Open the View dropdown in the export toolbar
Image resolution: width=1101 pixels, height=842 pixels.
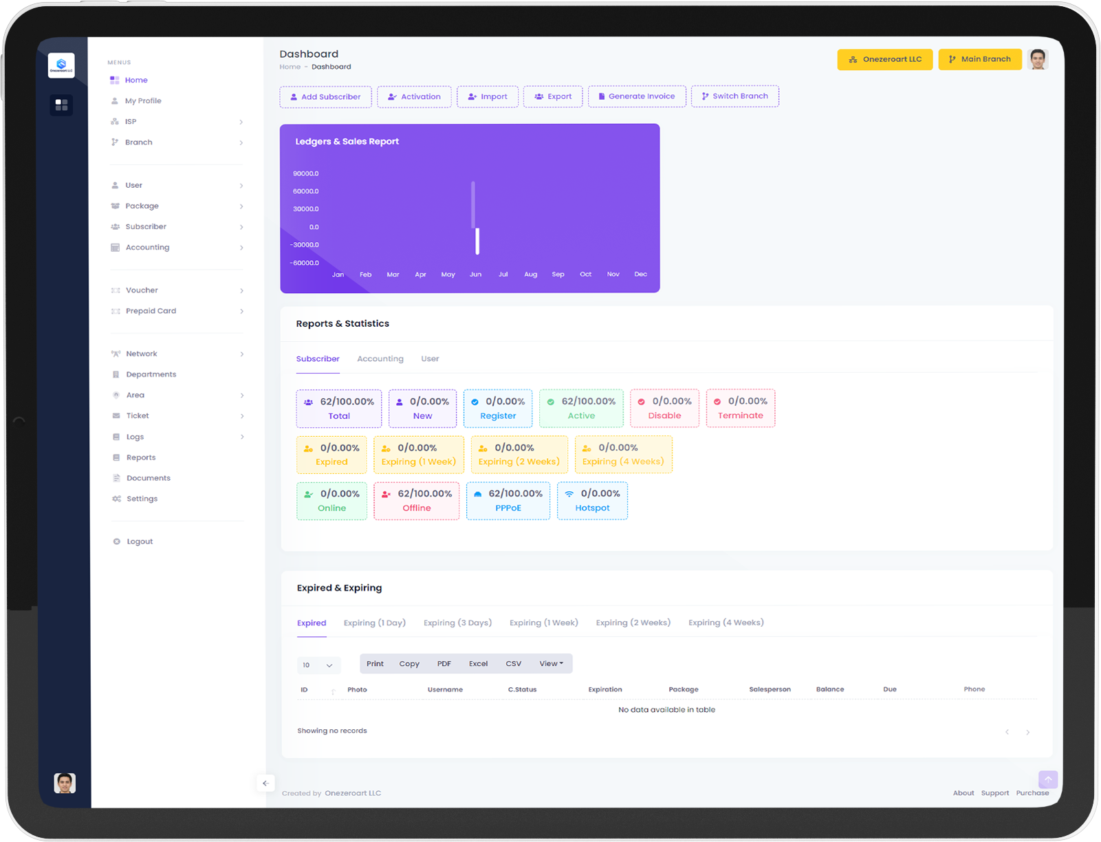tap(551, 664)
